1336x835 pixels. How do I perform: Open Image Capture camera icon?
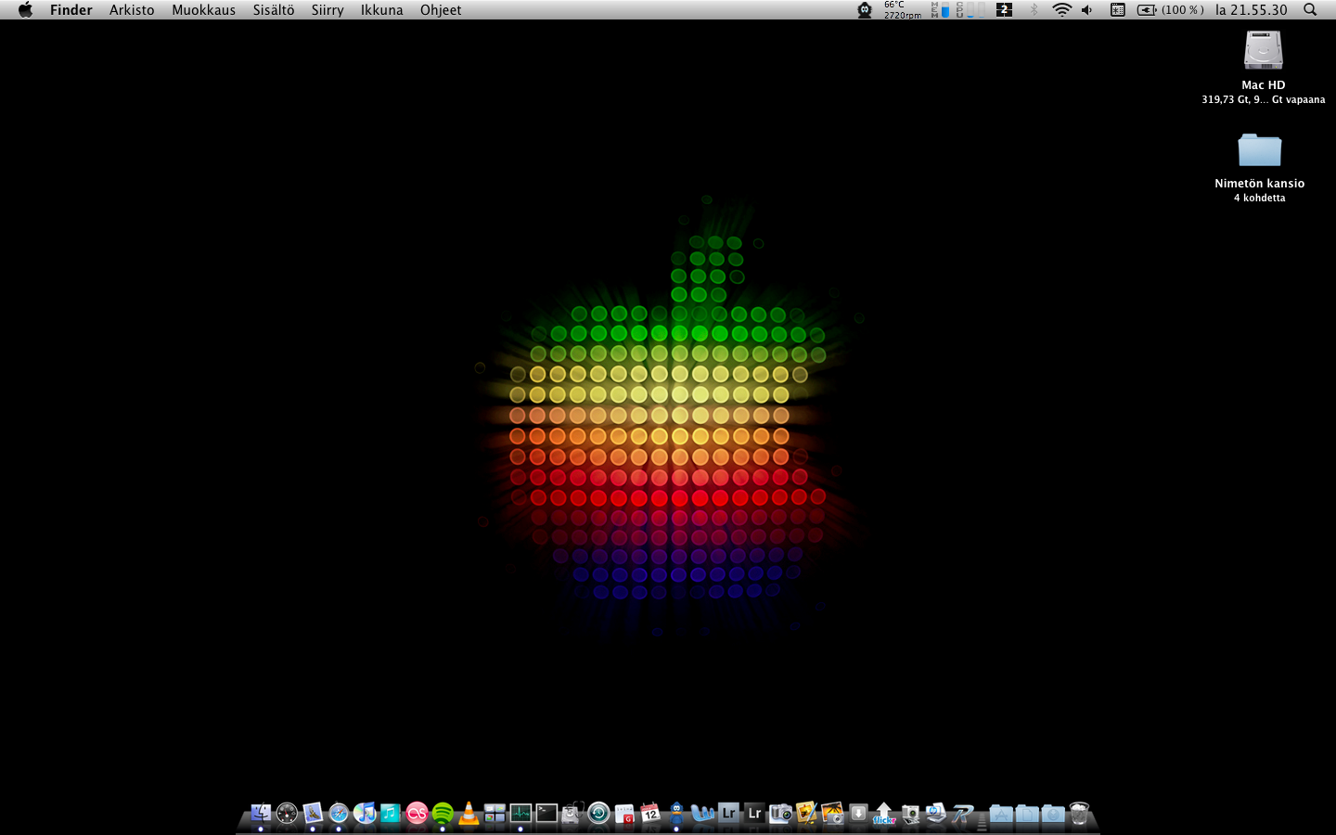coord(780,814)
